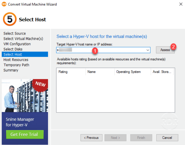185x145 pixels.
Task: Click the Assess button
Action: coord(165,50)
